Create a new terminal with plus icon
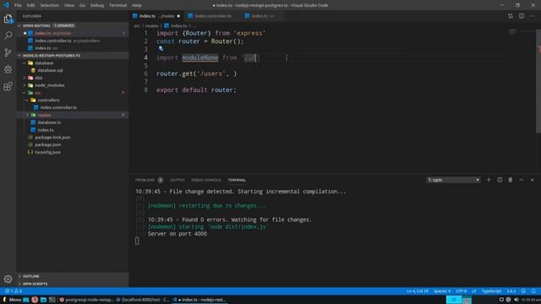Screen dimensions: 541x304 tap(489, 180)
